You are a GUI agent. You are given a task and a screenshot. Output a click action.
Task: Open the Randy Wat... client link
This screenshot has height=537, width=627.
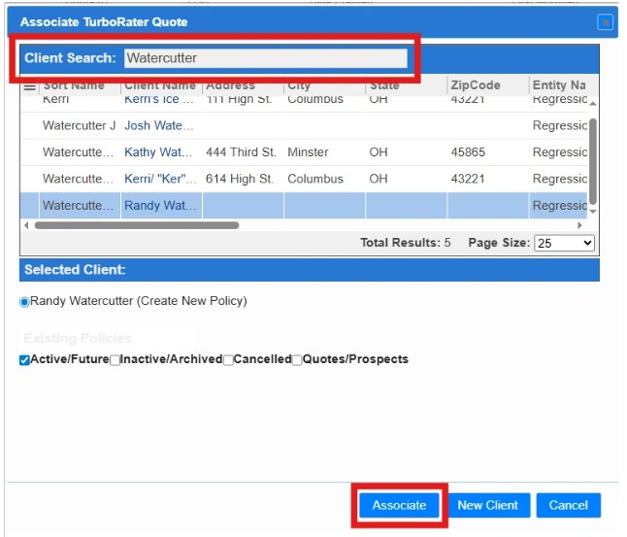point(160,205)
